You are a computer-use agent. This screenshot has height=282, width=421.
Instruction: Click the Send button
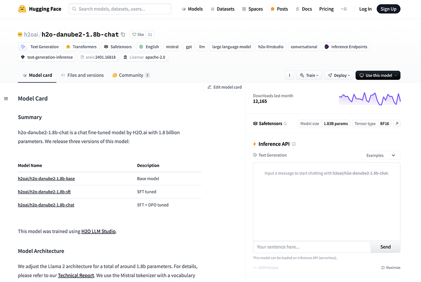pyautogui.click(x=385, y=247)
